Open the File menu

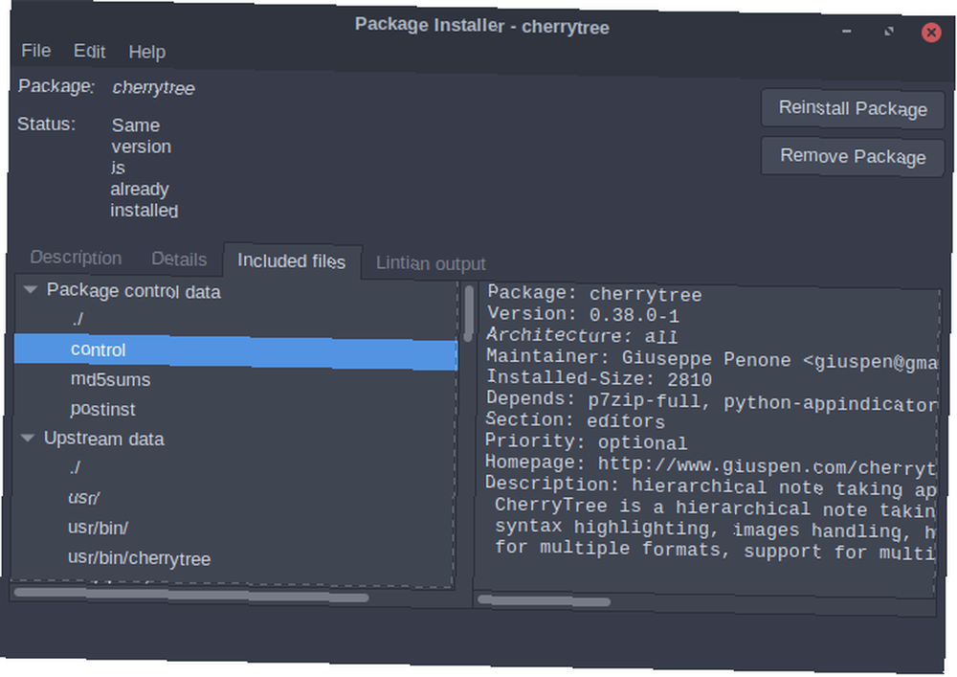[36, 51]
